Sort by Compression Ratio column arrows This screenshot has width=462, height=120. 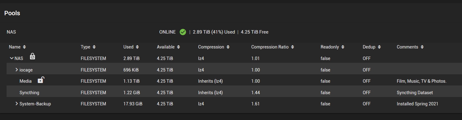[292, 47]
